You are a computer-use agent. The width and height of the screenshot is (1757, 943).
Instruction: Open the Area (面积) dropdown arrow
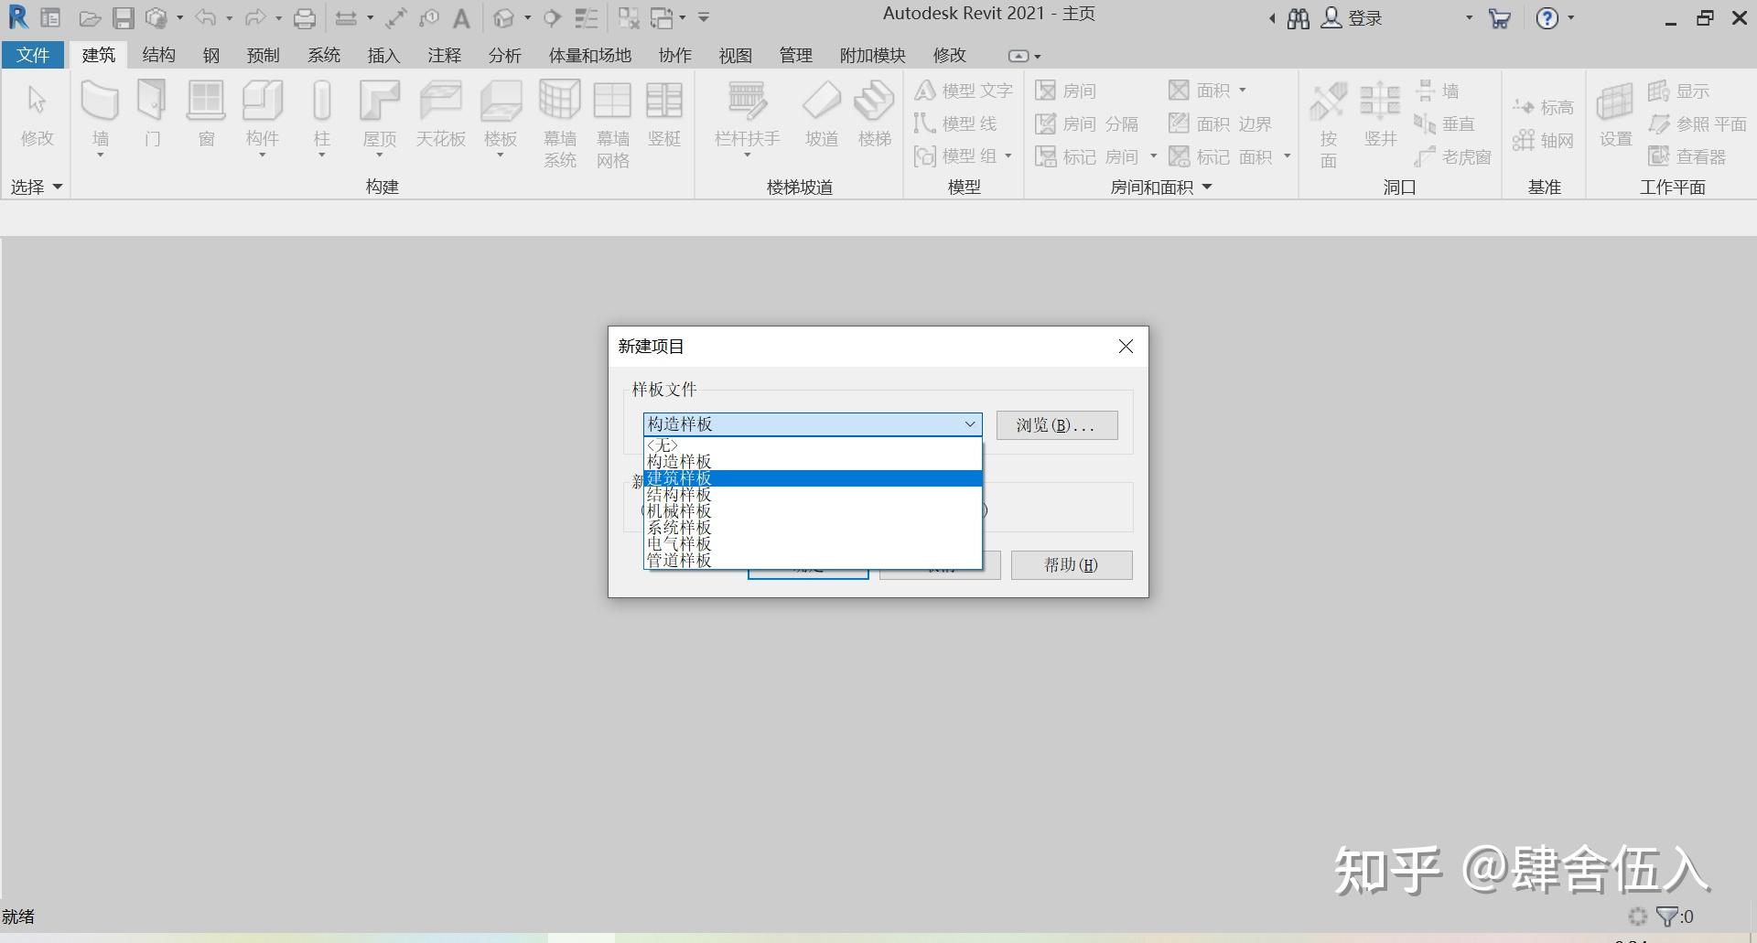point(1242,91)
